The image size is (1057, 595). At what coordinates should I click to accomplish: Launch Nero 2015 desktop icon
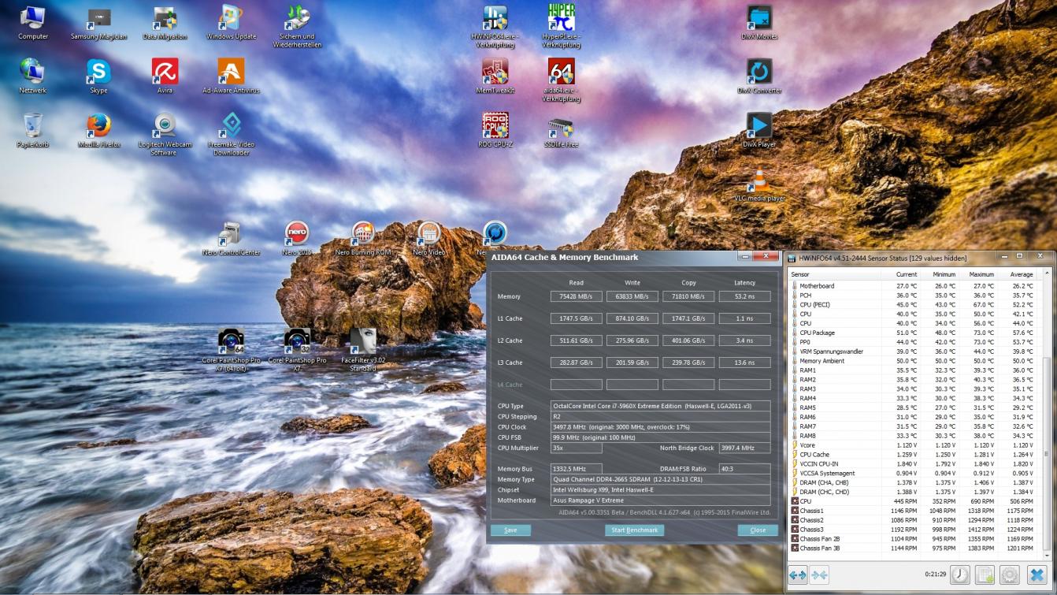[297, 238]
